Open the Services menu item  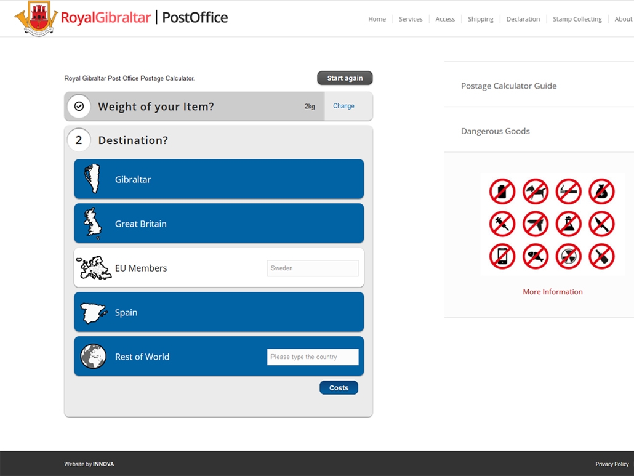[x=410, y=19]
